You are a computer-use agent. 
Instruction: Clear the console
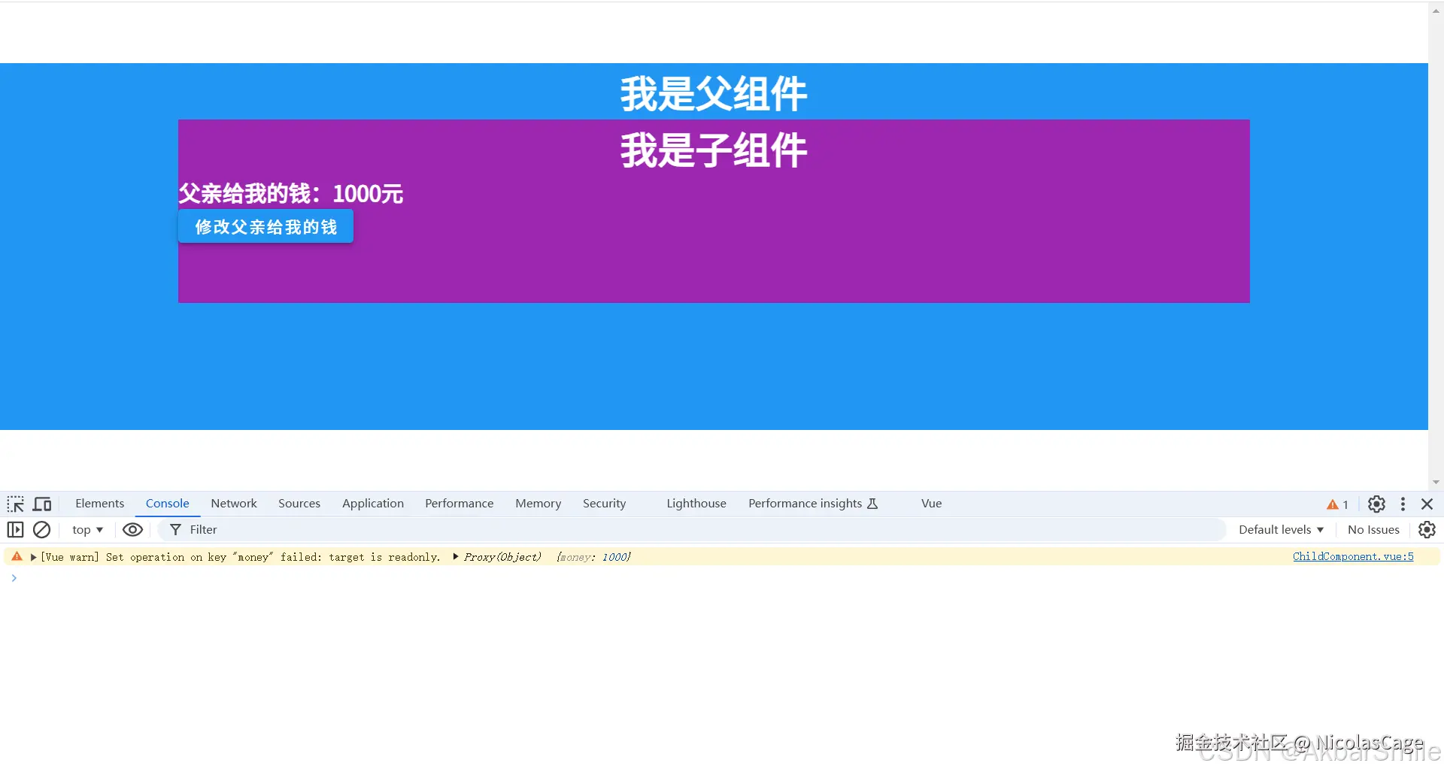(41, 530)
